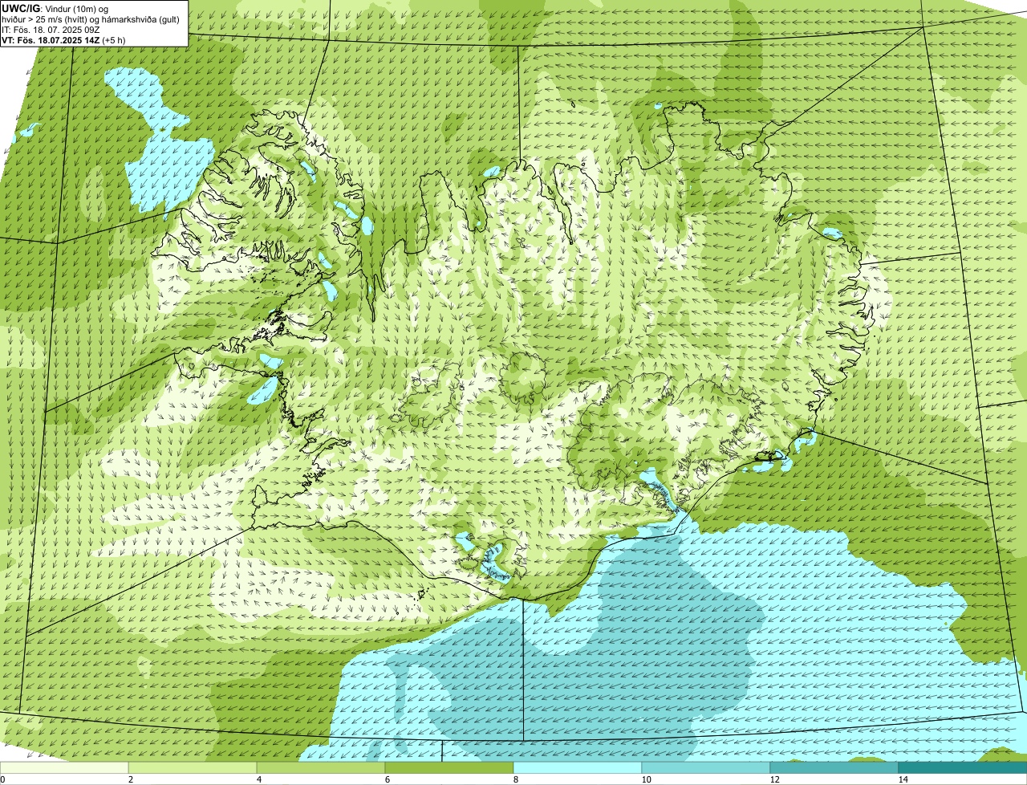Click the 10–12 m/s turquoise legend swatch
This screenshot has width=1027, height=785.
706,768
